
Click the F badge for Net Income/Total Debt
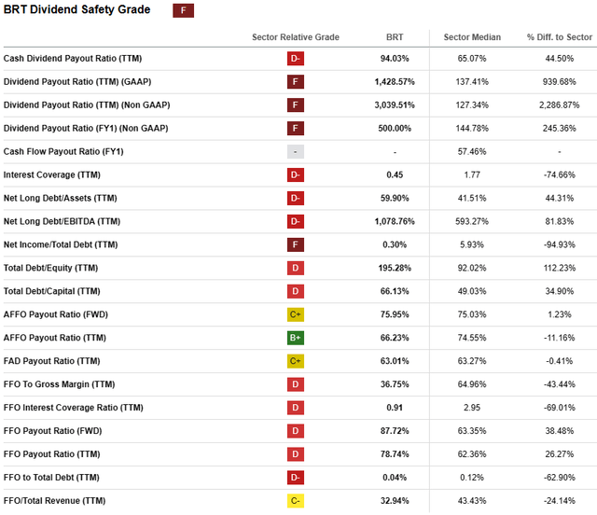click(296, 244)
